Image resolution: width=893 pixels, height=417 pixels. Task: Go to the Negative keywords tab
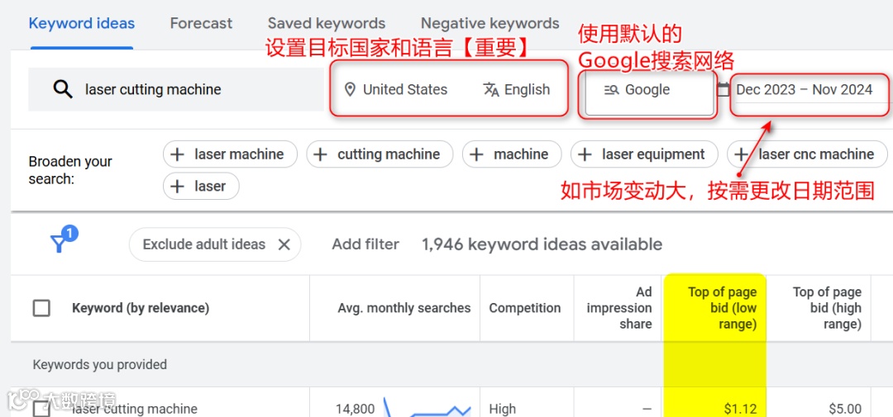click(489, 23)
